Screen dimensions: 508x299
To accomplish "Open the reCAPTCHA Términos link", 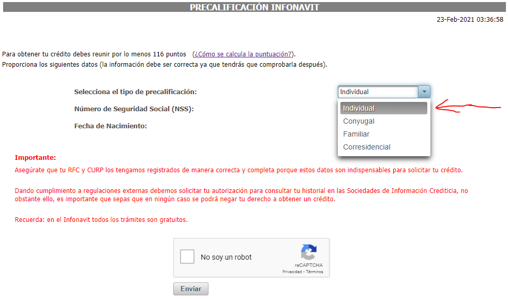I will click(x=315, y=272).
